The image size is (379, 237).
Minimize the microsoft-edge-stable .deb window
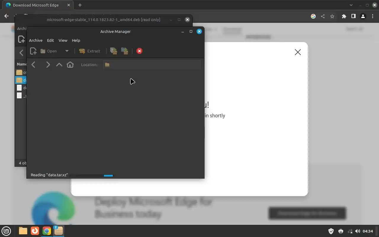click(x=171, y=20)
